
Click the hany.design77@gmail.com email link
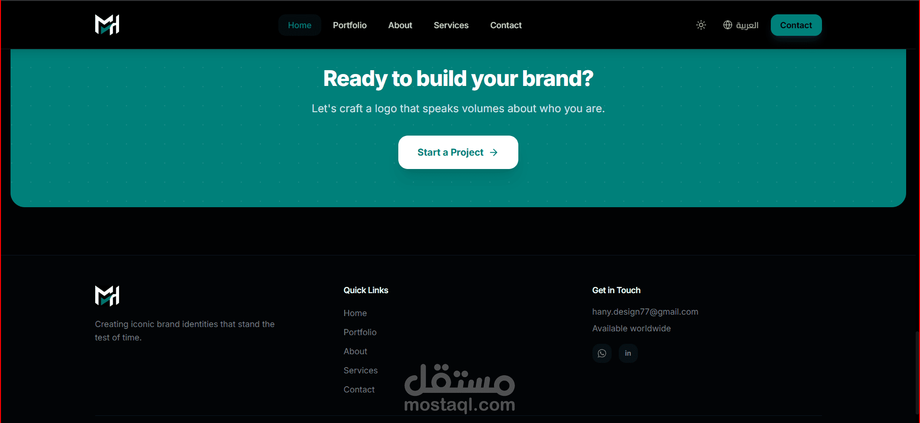tap(645, 312)
